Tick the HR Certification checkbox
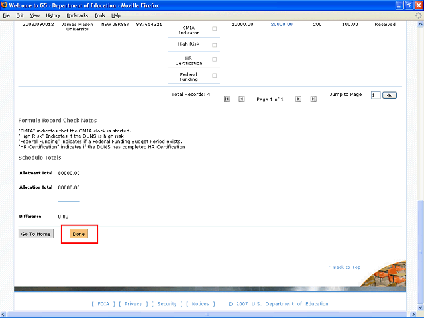Image resolution: width=424 pixels, height=318 pixels. tap(215, 59)
